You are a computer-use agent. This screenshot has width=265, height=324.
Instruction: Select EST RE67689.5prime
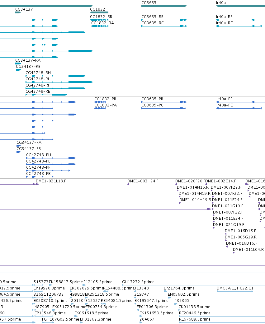195,319
